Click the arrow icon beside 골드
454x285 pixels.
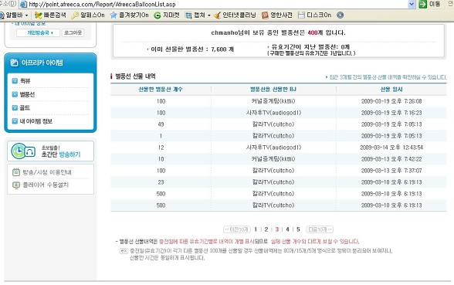[15, 108]
